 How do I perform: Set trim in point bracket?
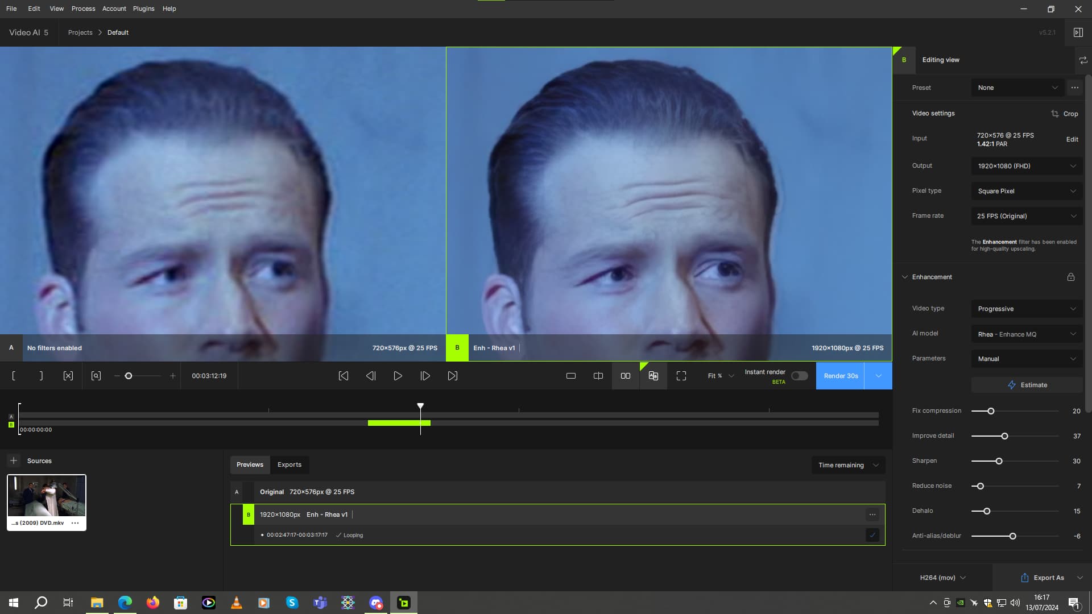14,376
